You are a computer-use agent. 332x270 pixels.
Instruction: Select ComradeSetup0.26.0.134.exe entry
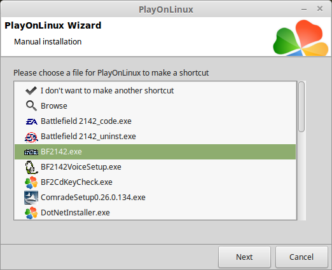pyautogui.click(x=93, y=198)
